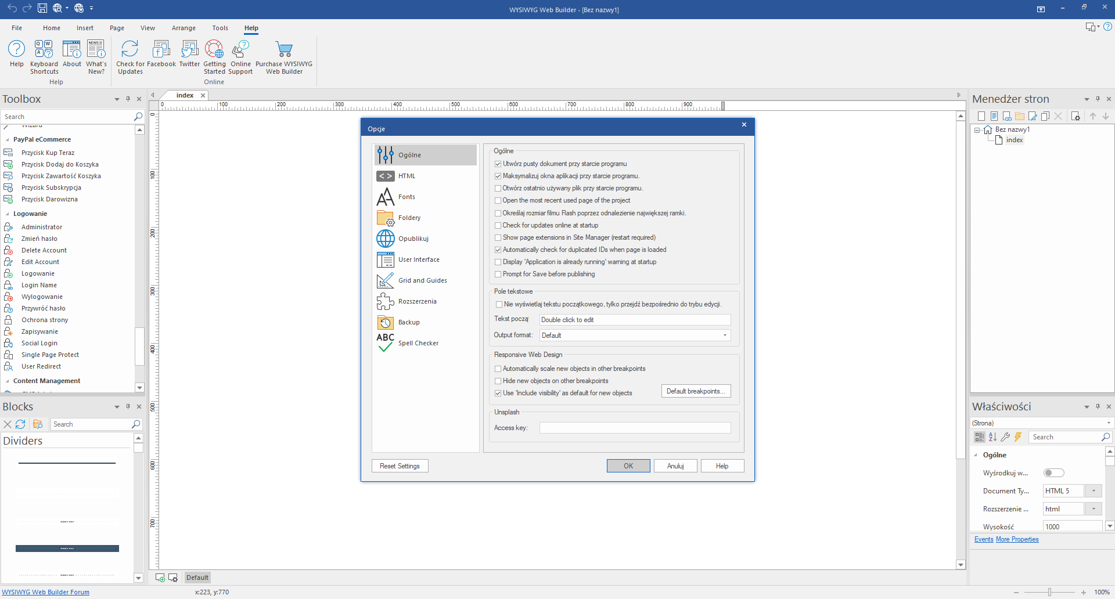Toggle the 'Wyśrodkuj w...' switch
The height and width of the screenshot is (599, 1115).
pos(1053,473)
